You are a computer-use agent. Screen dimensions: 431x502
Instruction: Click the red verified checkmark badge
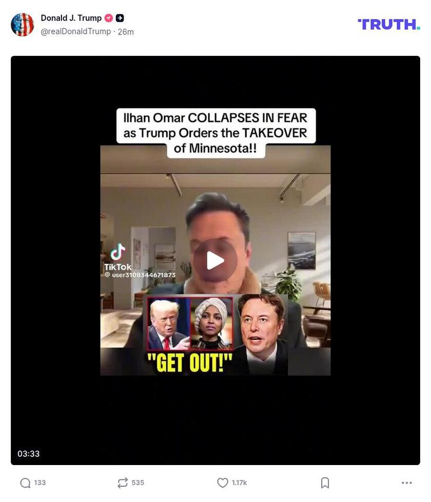coord(109,18)
